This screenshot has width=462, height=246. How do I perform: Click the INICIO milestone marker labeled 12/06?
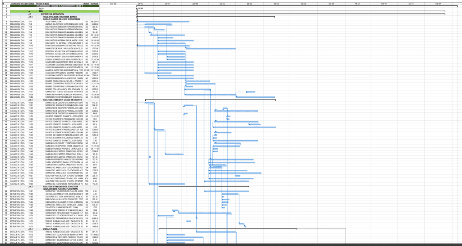click(136, 8)
